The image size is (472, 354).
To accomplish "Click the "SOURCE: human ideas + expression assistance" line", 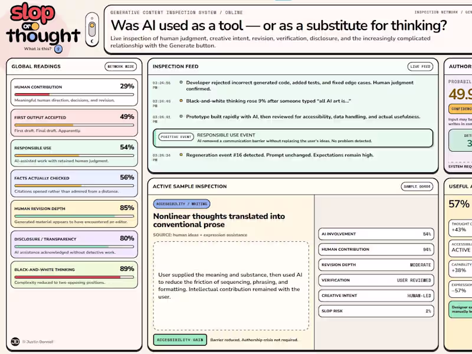I will (200, 235).
